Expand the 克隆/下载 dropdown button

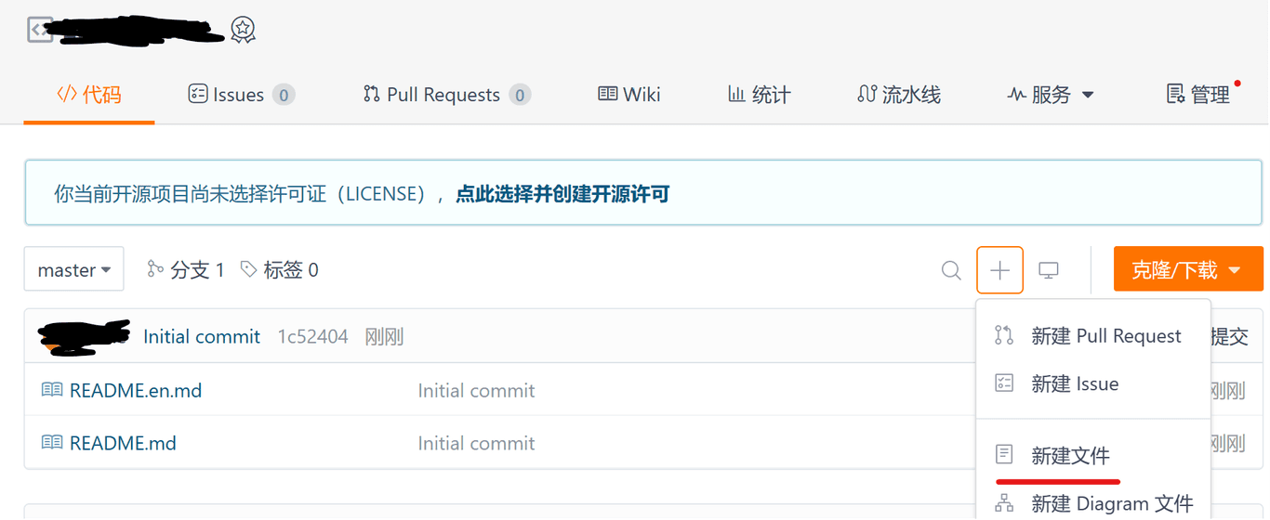(x=1187, y=270)
